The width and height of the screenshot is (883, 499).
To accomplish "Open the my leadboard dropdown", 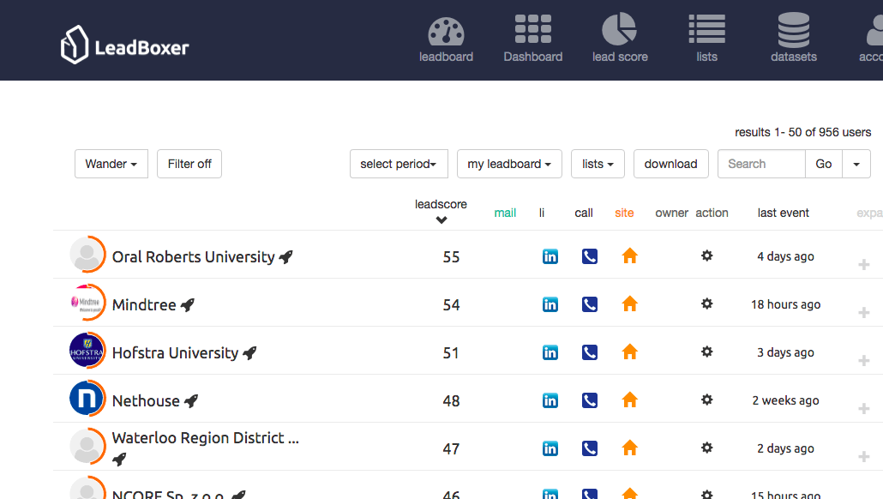I will point(509,164).
